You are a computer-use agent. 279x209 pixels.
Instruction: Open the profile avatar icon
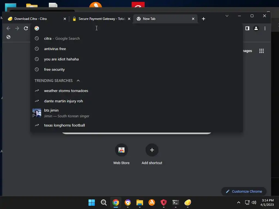(256, 28)
